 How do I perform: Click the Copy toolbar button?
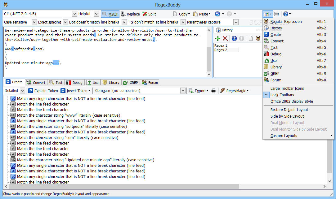[181, 14]
